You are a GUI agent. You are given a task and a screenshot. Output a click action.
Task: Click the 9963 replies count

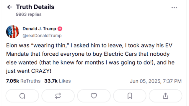pyautogui.click(x=29, y=14)
